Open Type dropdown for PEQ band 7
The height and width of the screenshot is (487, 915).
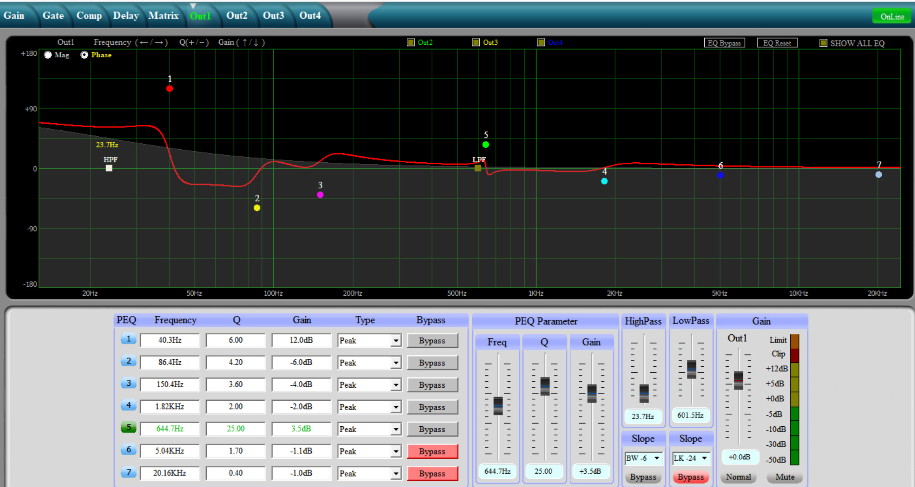[395, 474]
